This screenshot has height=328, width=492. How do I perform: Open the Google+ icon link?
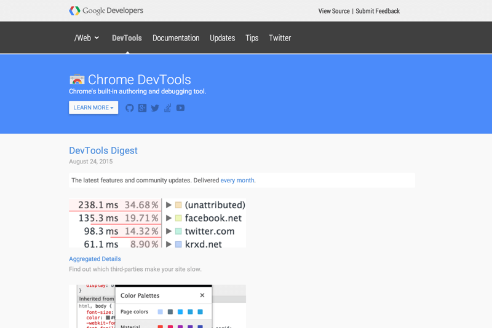(x=142, y=108)
